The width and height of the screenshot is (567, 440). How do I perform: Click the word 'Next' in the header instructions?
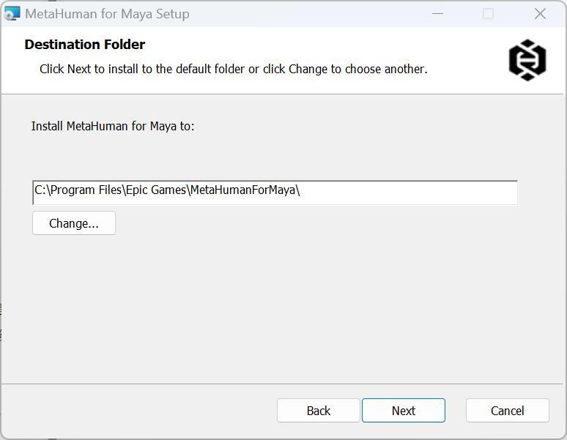tap(79, 69)
